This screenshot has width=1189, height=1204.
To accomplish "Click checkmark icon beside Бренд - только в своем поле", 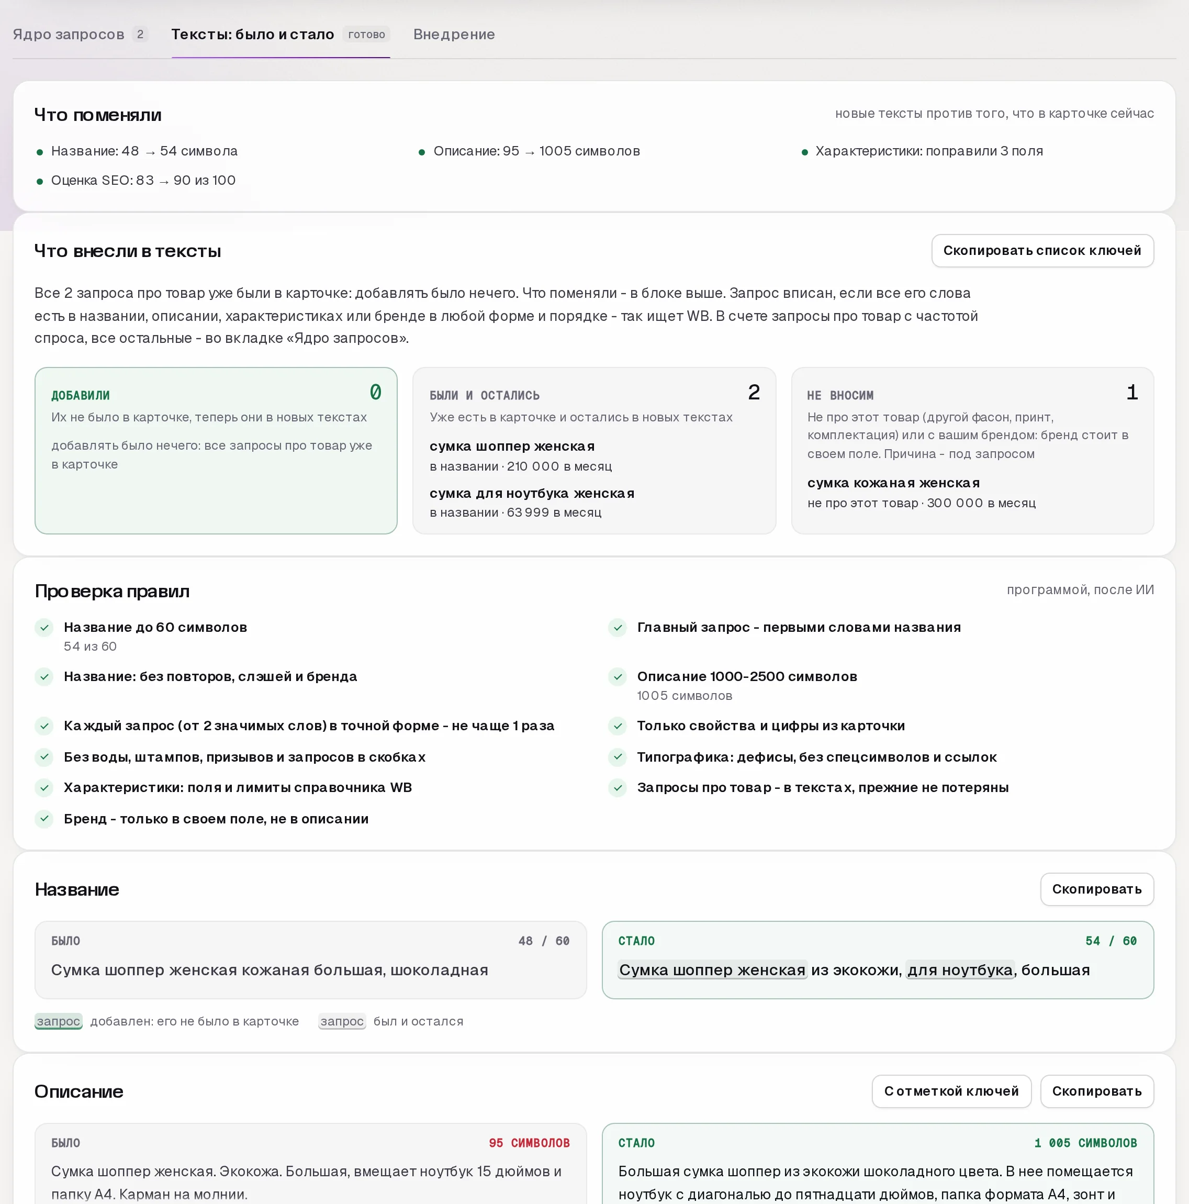I will coord(44,819).
